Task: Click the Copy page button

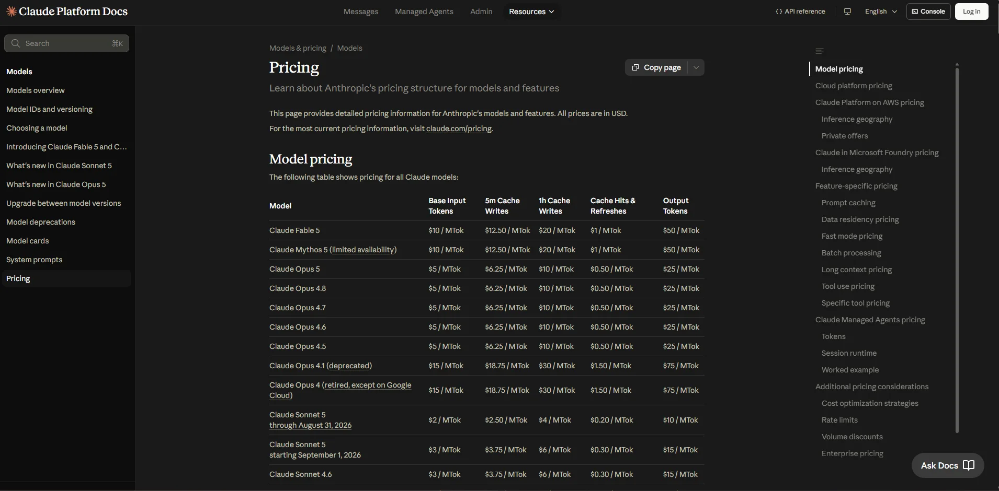Action: tap(656, 67)
